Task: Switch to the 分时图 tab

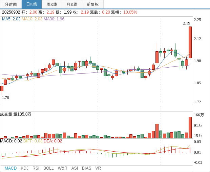Action: [x=11, y=4]
